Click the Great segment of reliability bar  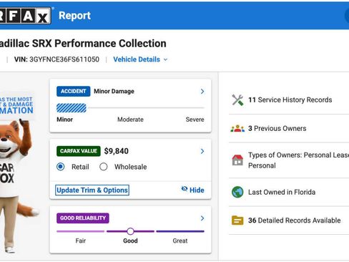[180, 231]
